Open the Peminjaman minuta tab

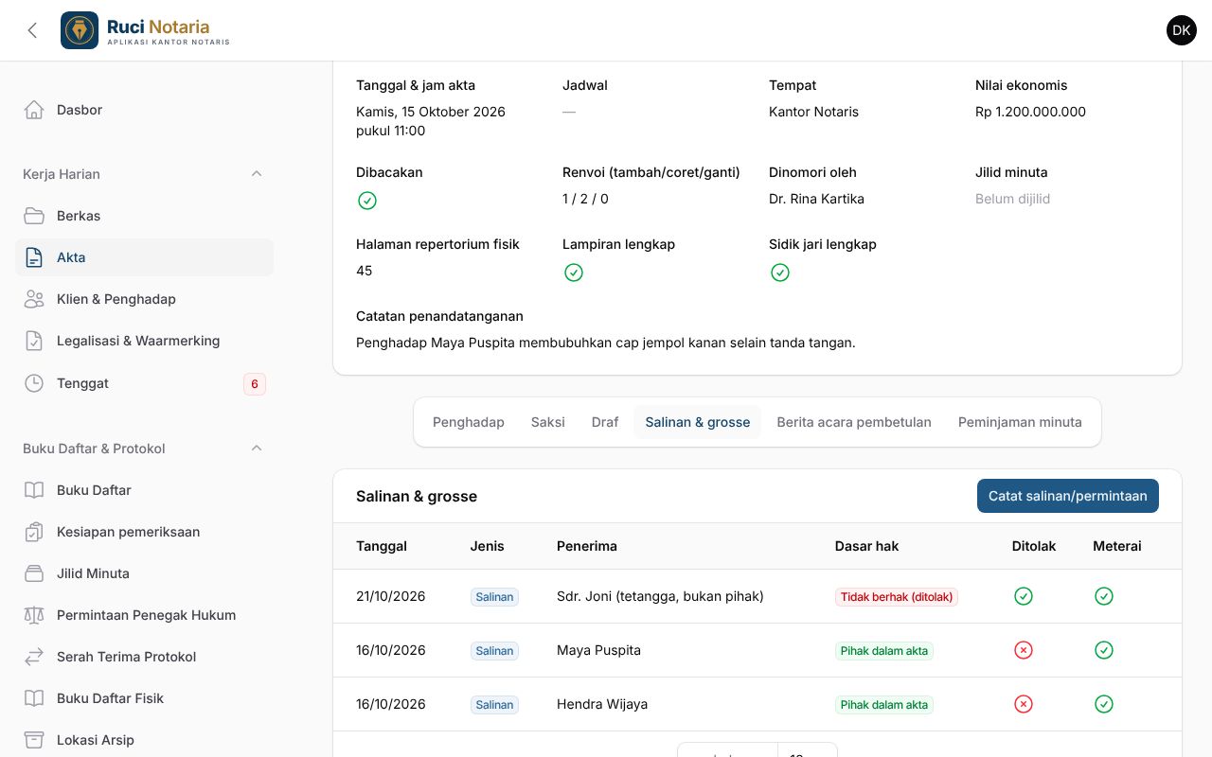coord(1020,422)
